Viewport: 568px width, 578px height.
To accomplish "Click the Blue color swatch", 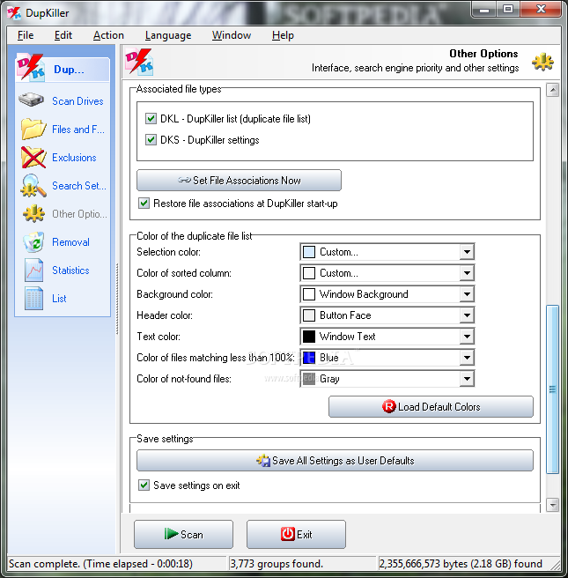I will pos(309,358).
